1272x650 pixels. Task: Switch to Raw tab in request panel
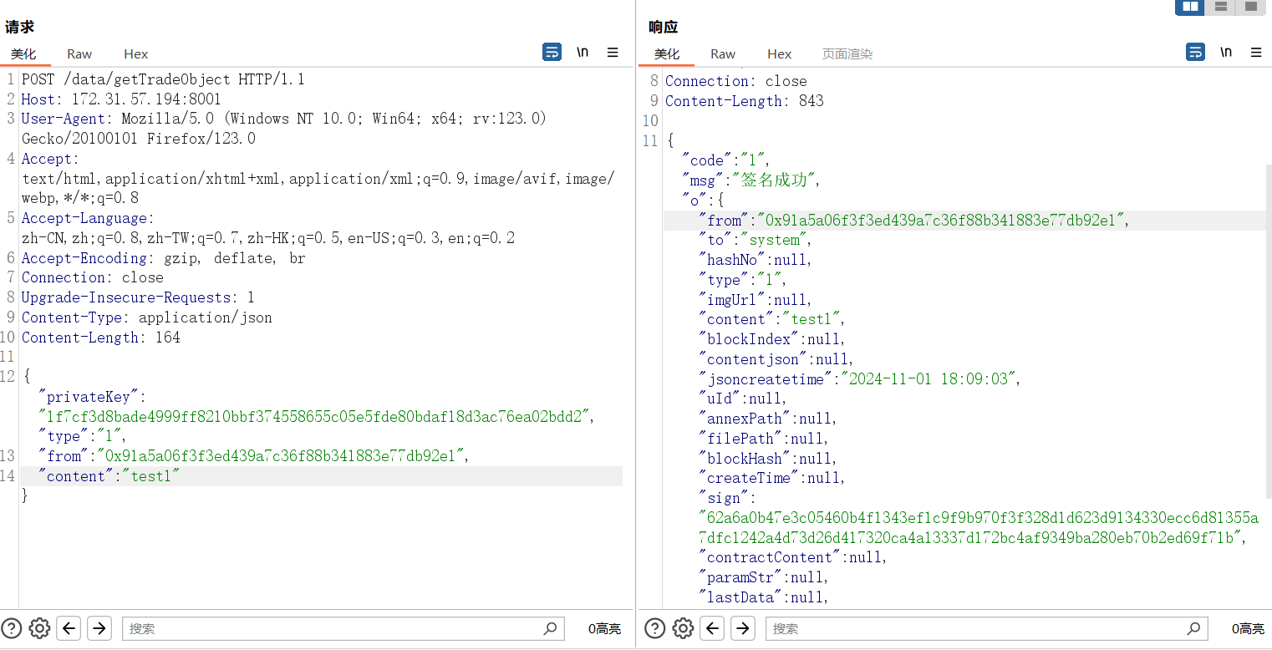79,53
